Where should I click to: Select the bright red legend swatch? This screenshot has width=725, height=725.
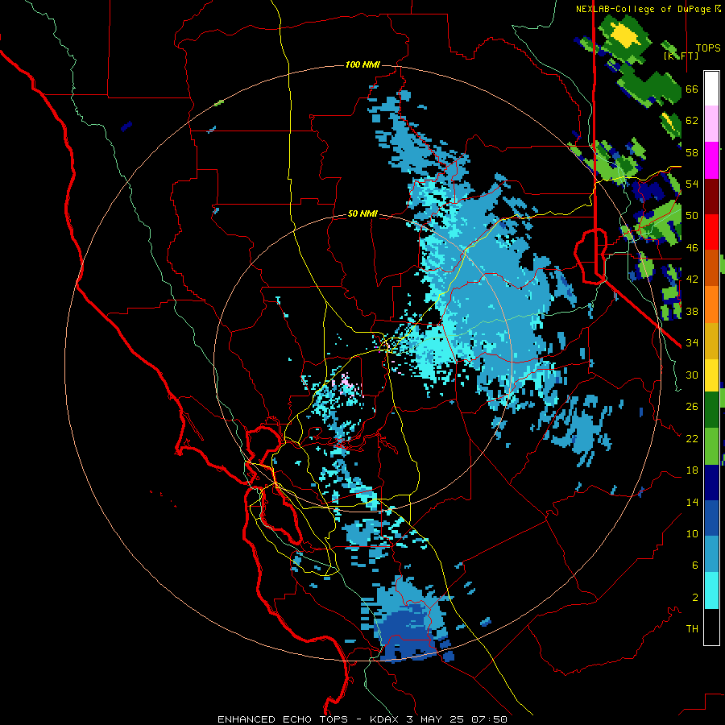click(x=711, y=232)
